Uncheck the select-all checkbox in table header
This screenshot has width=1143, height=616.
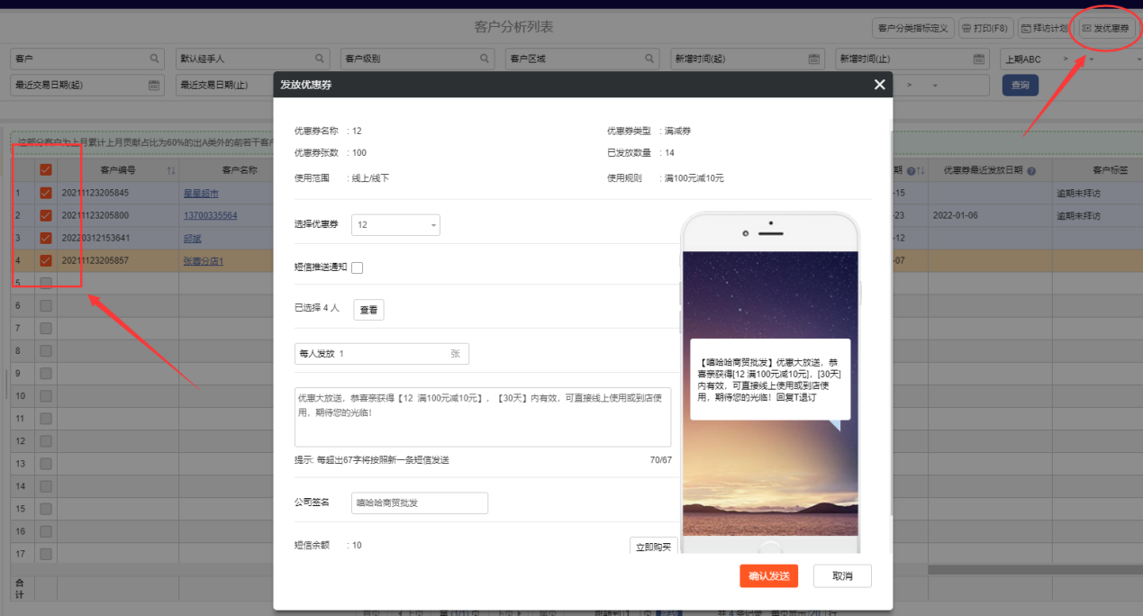[46, 170]
